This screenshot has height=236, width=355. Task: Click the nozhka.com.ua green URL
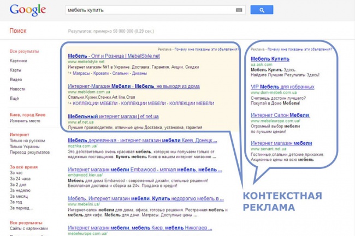pyautogui.click(x=82, y=146)
